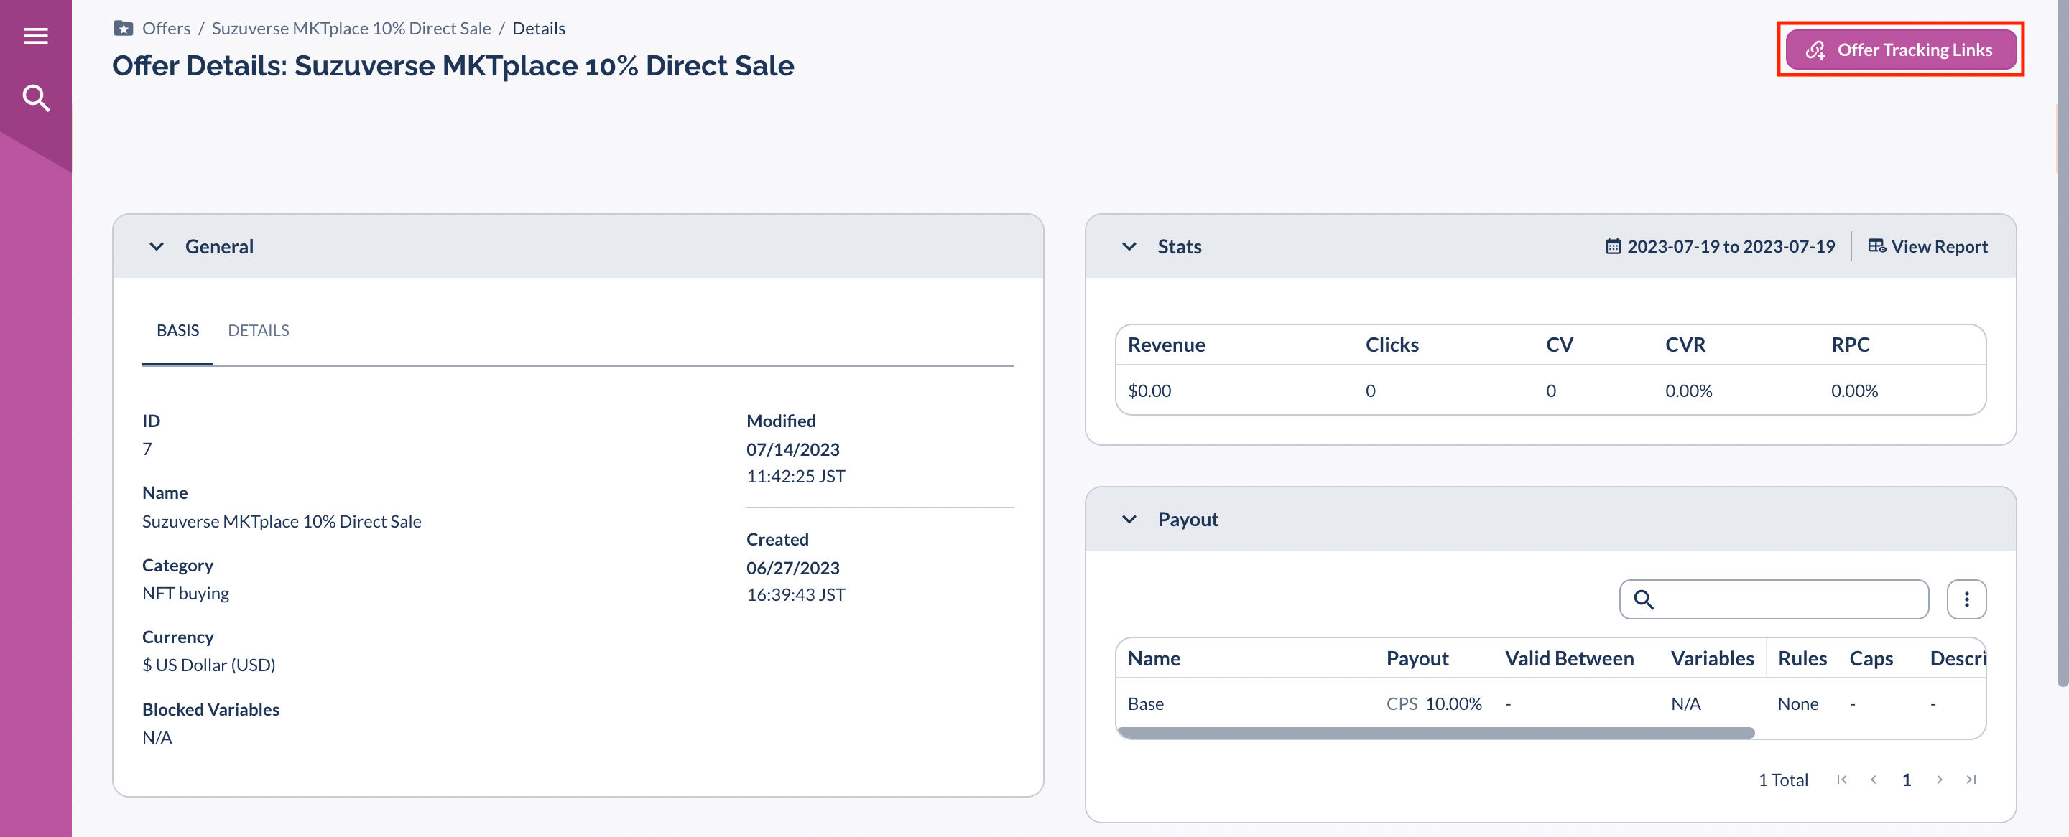Click the calendar icon beside the date range
The width and height of the screenshot is (2069, 837).
pos(1612,246)
